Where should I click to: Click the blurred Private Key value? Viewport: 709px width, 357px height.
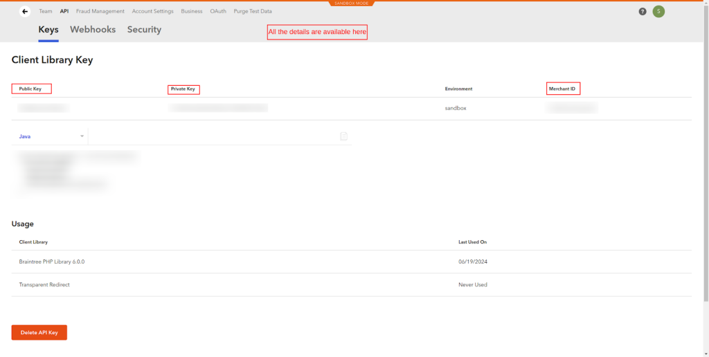click(x=218, y=108)
